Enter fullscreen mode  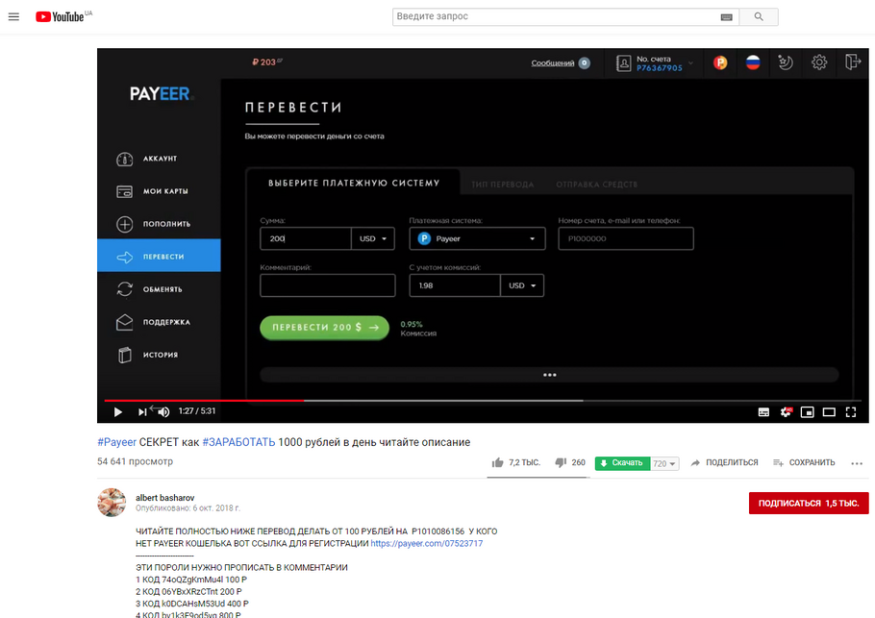click(850, 412)
